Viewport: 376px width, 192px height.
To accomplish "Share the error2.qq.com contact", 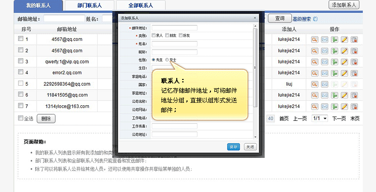I will click(334, 73).
